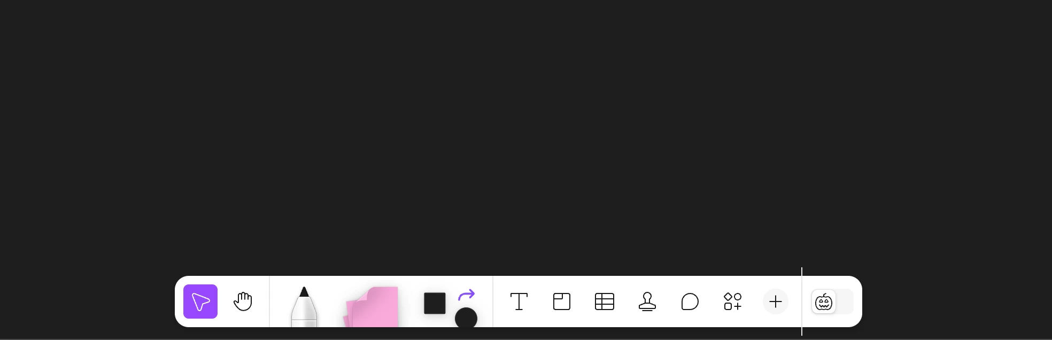Switch to the Hand pan tool
The width and height of the screenshot is (1052, 340).
(243, 302)
